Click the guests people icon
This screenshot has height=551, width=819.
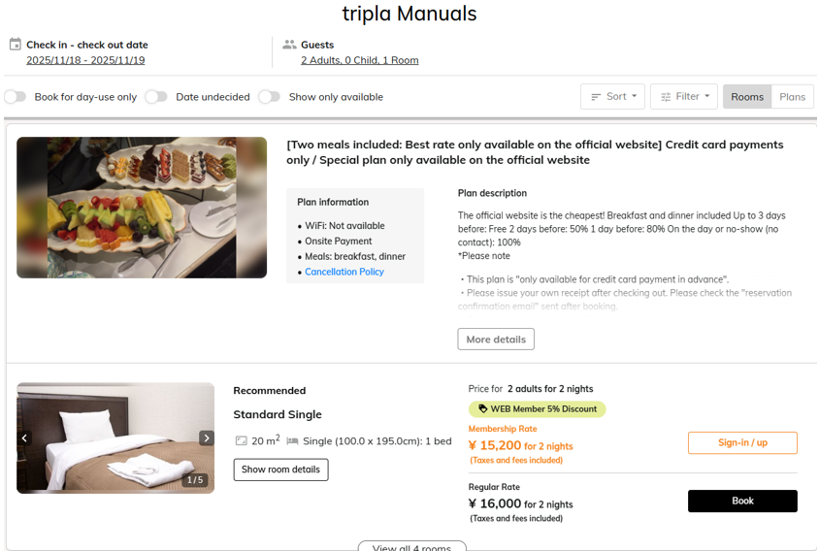(x=289, y=45)
